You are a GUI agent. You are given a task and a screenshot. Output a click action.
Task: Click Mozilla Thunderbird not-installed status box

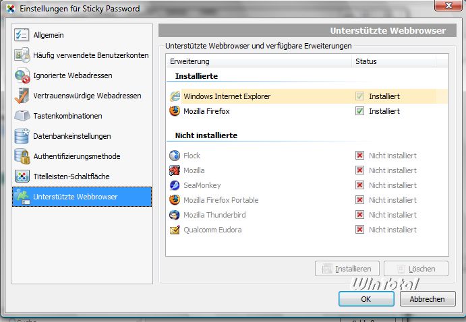[x=359, y=215]
